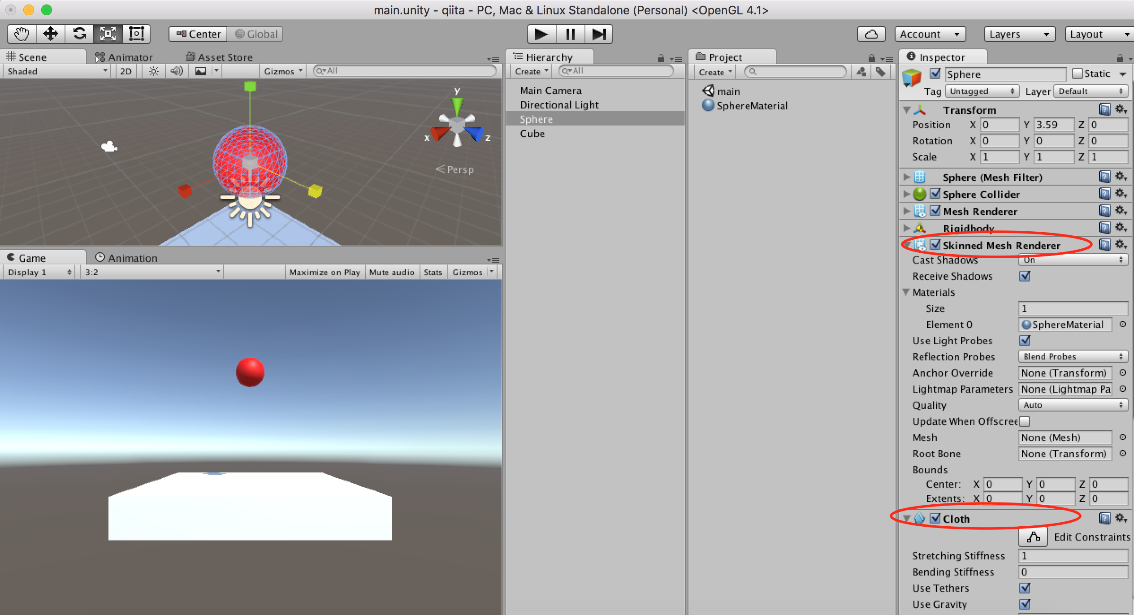
Task: Expand the Rigidbody component
Action: pyautogui.click(x=907, y=228)
